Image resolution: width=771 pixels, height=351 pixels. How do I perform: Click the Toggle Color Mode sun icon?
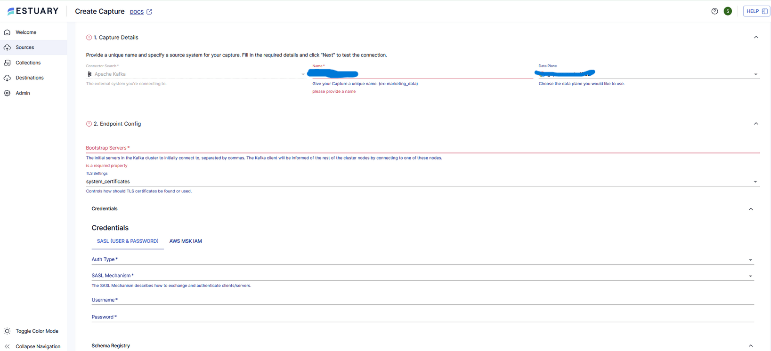(8, 331)
